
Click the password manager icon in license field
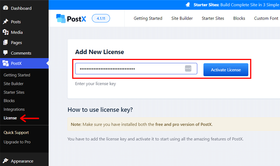(188, 68)
